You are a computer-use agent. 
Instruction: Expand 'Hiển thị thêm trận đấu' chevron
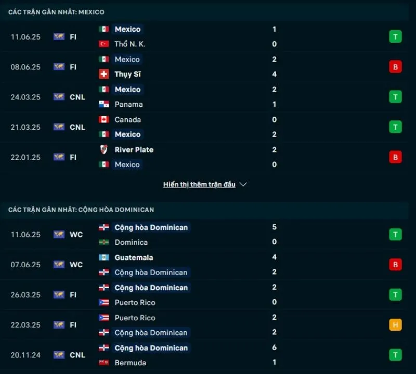tap(243, 184)
